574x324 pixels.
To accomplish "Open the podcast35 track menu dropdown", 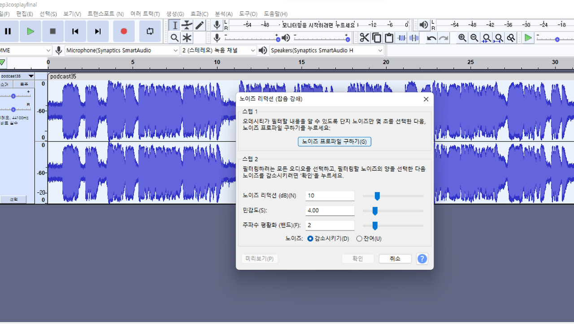I will [17, 76].
